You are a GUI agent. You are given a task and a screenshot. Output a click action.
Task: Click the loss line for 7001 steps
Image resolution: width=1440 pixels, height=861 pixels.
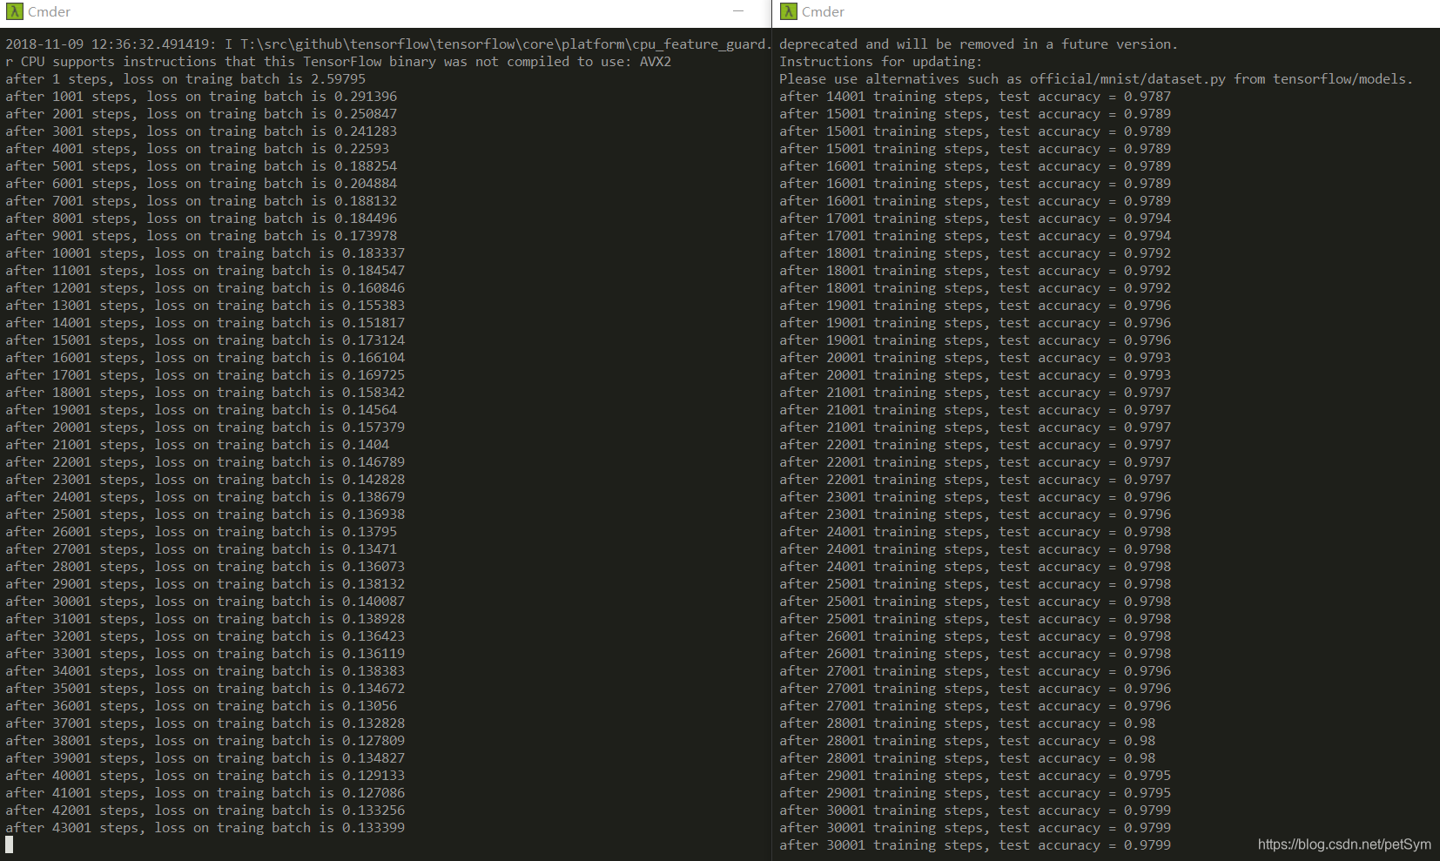(201, 201)
